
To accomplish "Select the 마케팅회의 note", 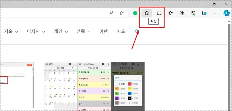I will [94, 78].
